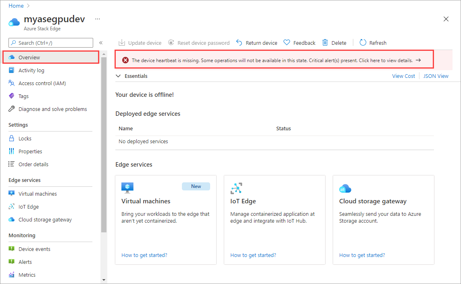Collapse the Essentials section chevron
This screenshot has width=461, height=284.
tap(118, 76)
